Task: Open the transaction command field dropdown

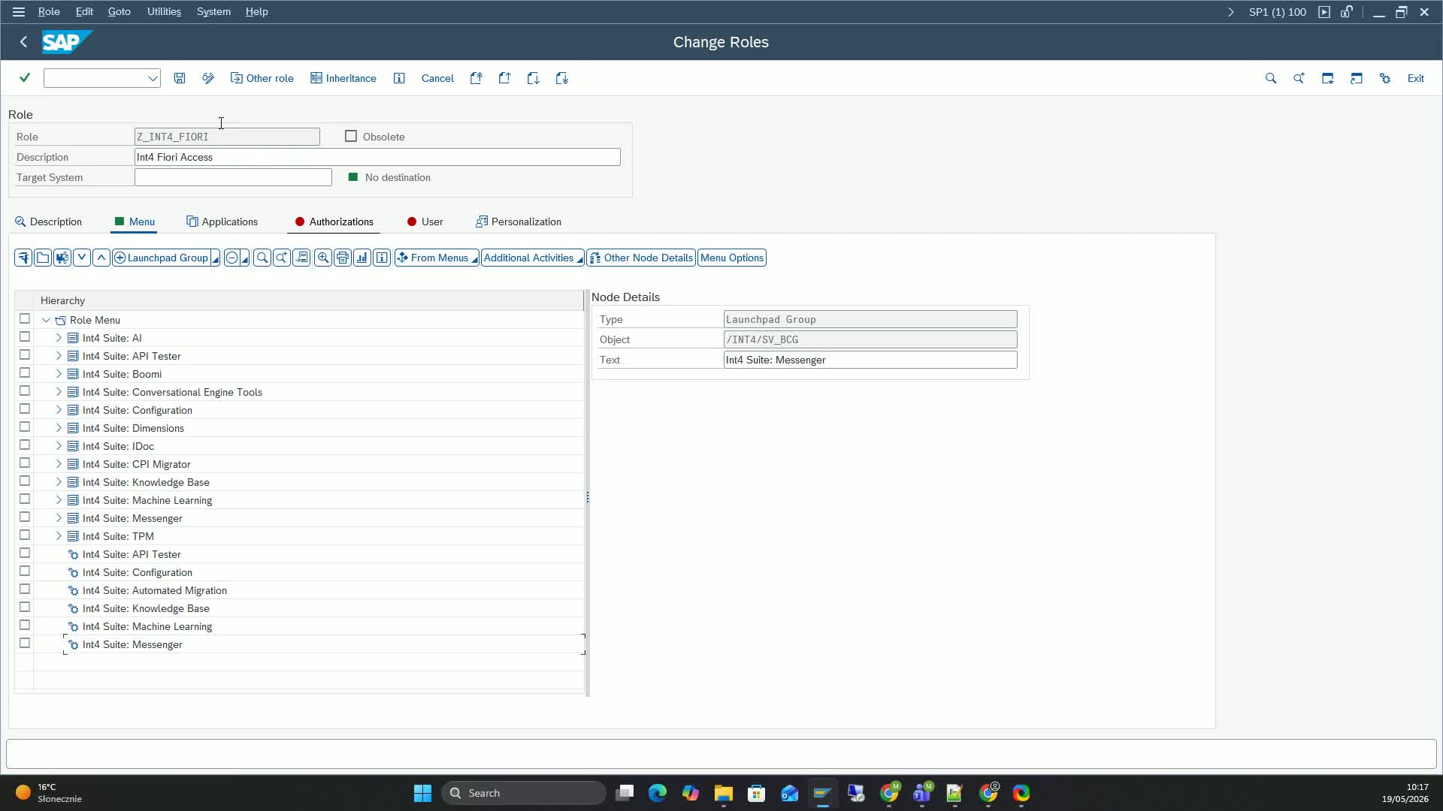Action: tap(153, 78)
